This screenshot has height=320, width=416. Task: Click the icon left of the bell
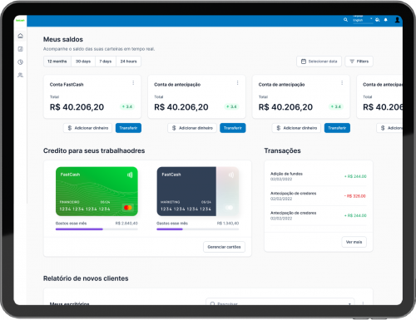pyautogui.click(x=378, y=20)
